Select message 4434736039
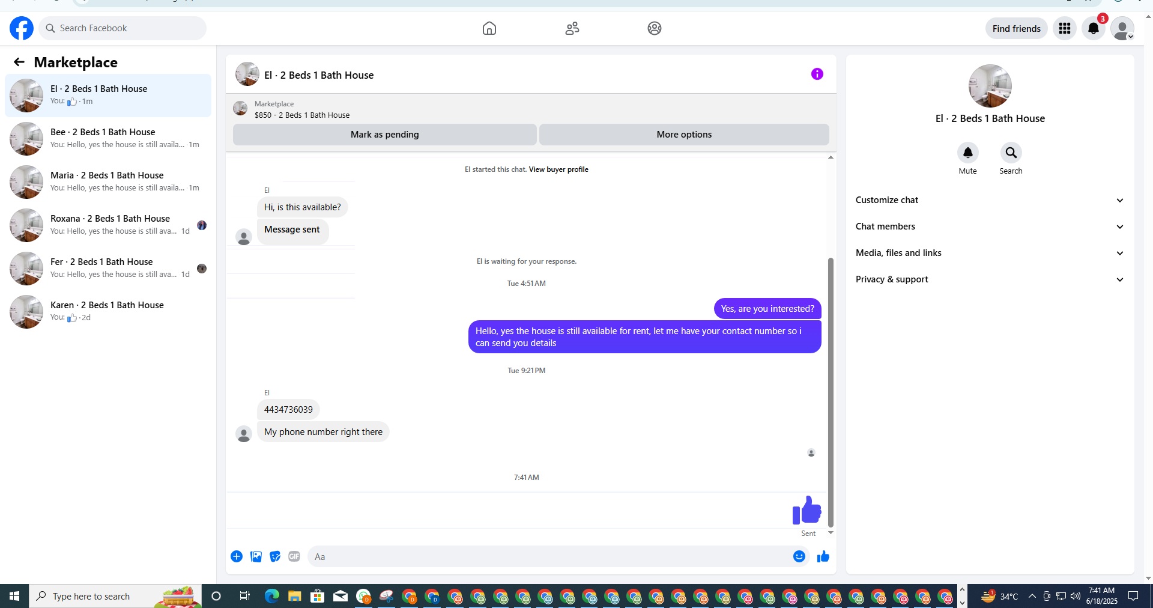This screenshot has width=1153, height=608. tap(288, 410)
